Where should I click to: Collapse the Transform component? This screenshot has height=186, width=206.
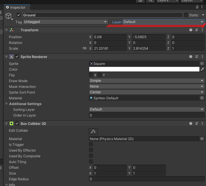click(x=6, y=30)
